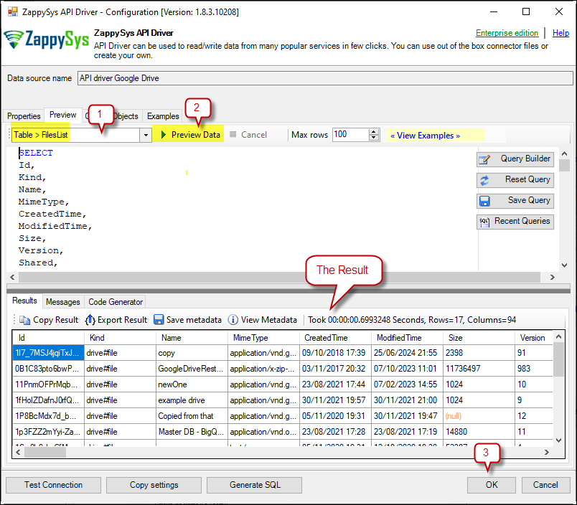577x505 pixels.
Task: Click the app icon in the title bar
Action: [x=12, y=11]
